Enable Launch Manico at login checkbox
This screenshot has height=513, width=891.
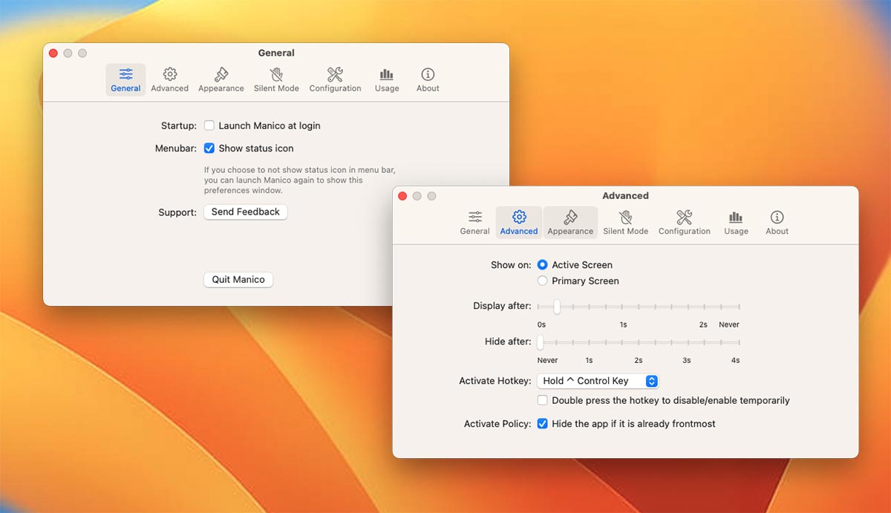(209, 126)
